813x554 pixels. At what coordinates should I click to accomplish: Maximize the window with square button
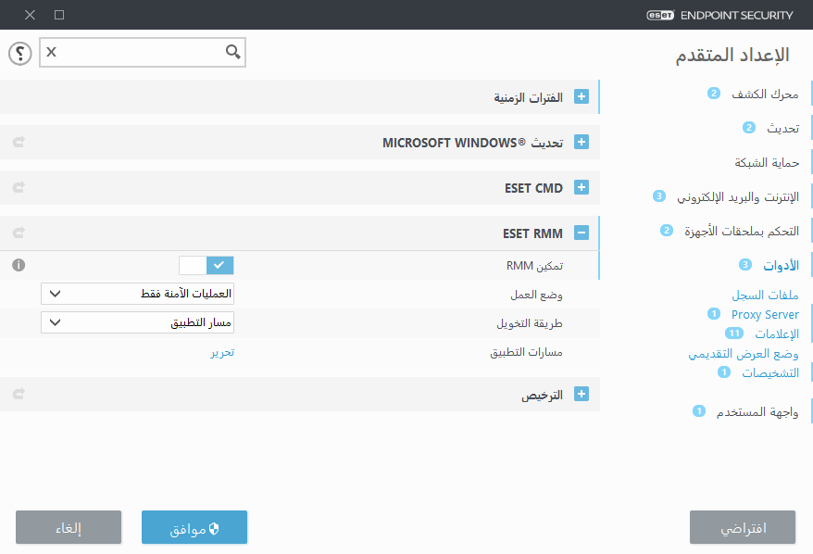(59, 15)
